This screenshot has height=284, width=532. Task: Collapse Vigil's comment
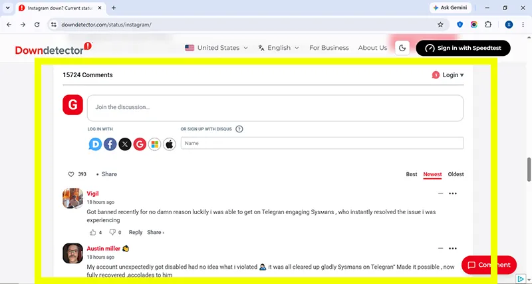click(x=440, y=194)
